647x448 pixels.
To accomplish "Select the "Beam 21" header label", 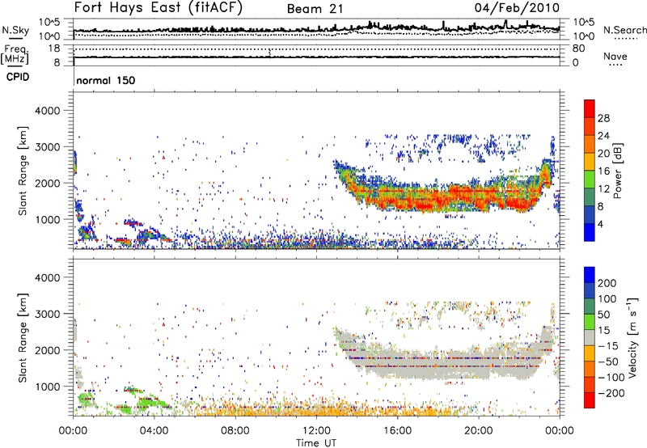I will pyautogui.click(x=315, y=9).
